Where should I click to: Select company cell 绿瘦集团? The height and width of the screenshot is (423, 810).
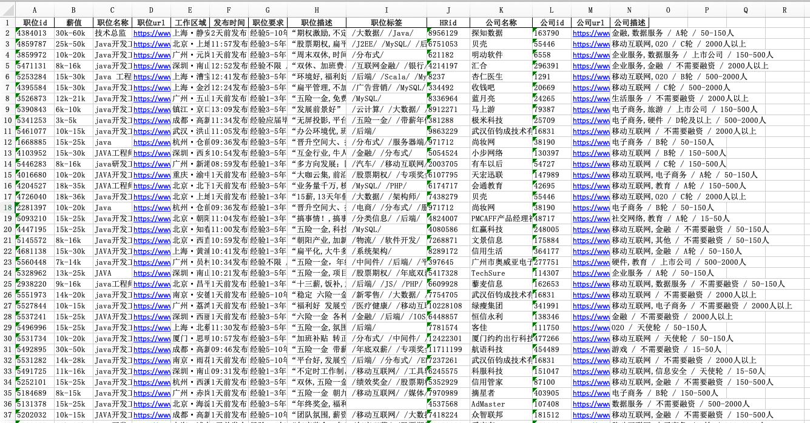501,306
